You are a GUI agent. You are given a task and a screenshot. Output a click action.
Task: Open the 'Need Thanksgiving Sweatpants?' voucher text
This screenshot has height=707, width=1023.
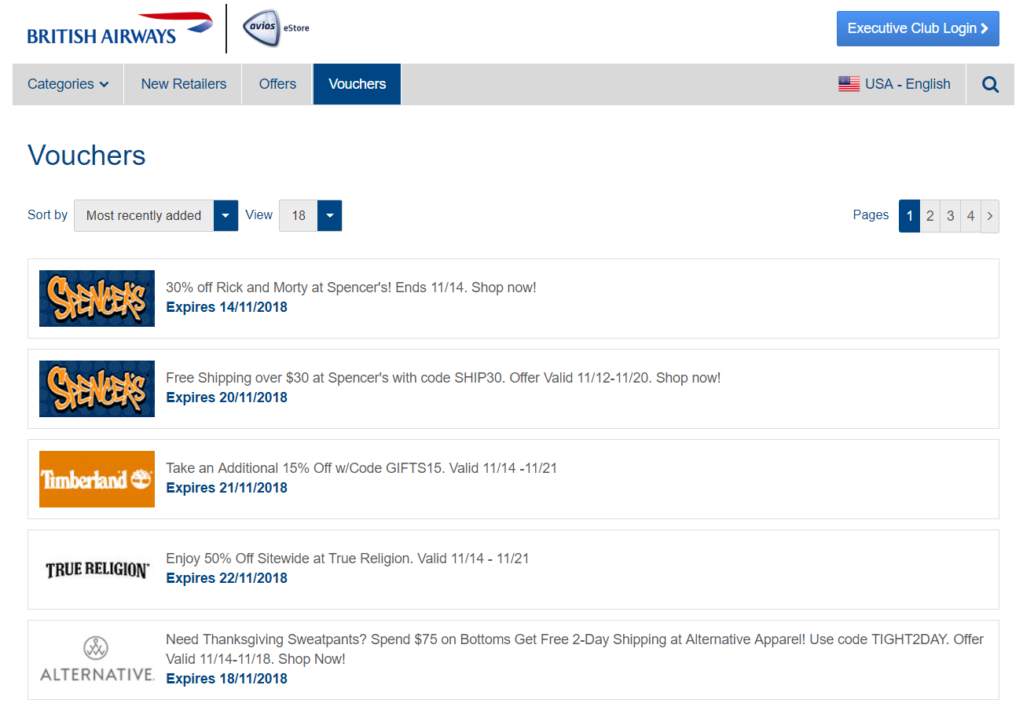[x=574, y=649]
